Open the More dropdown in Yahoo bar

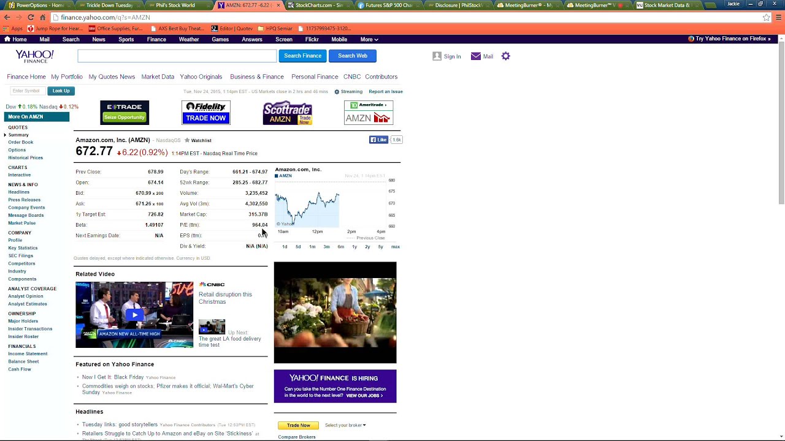(x=369, y=39)
